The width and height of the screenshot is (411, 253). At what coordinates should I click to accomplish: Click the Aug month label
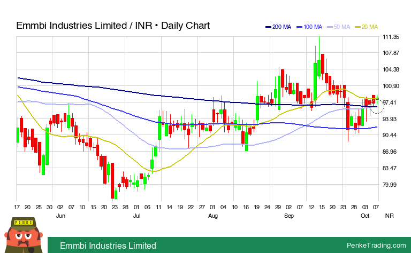click(213, 216)
